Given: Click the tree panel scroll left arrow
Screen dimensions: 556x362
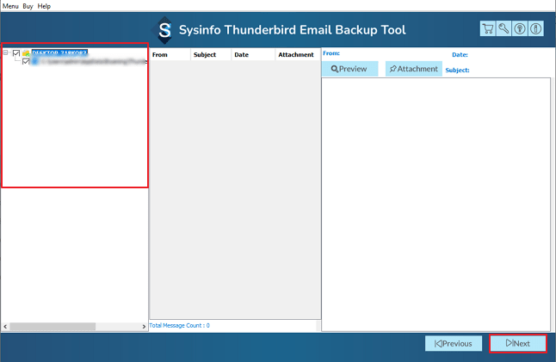Looking at the screenshot, I should point(5,326).
